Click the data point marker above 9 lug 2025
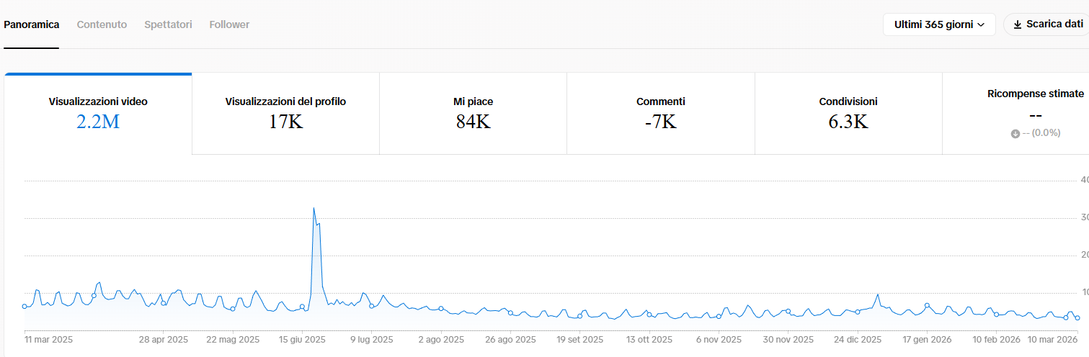Screen dimensions: 1089x357 [x=372, y=306]
